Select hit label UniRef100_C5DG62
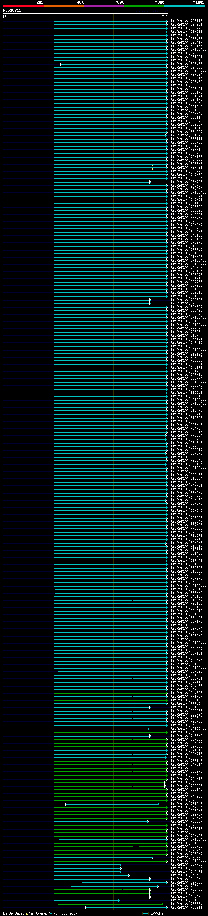Image resolution: width=208 pixels, height=916 pixels. coord(187,710)
